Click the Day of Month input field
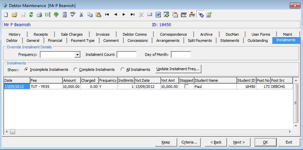The height and width of the screenshot is (150, 303). [x=181, y=55]
